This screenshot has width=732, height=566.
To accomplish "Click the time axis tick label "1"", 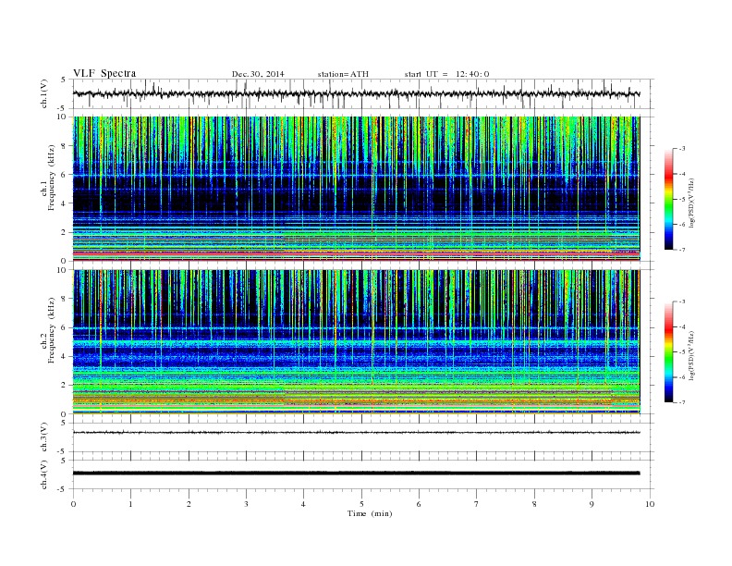I will 130,504.
